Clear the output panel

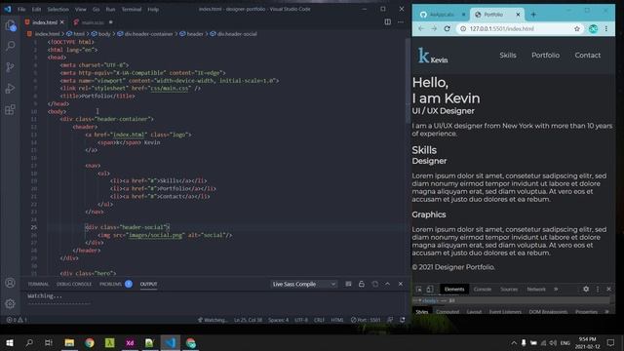coord(348,284)
